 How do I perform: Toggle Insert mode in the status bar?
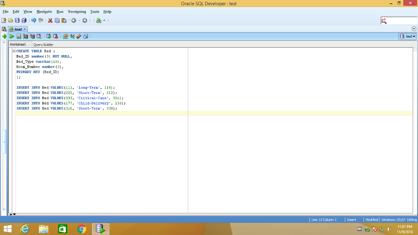coord(352,219)
